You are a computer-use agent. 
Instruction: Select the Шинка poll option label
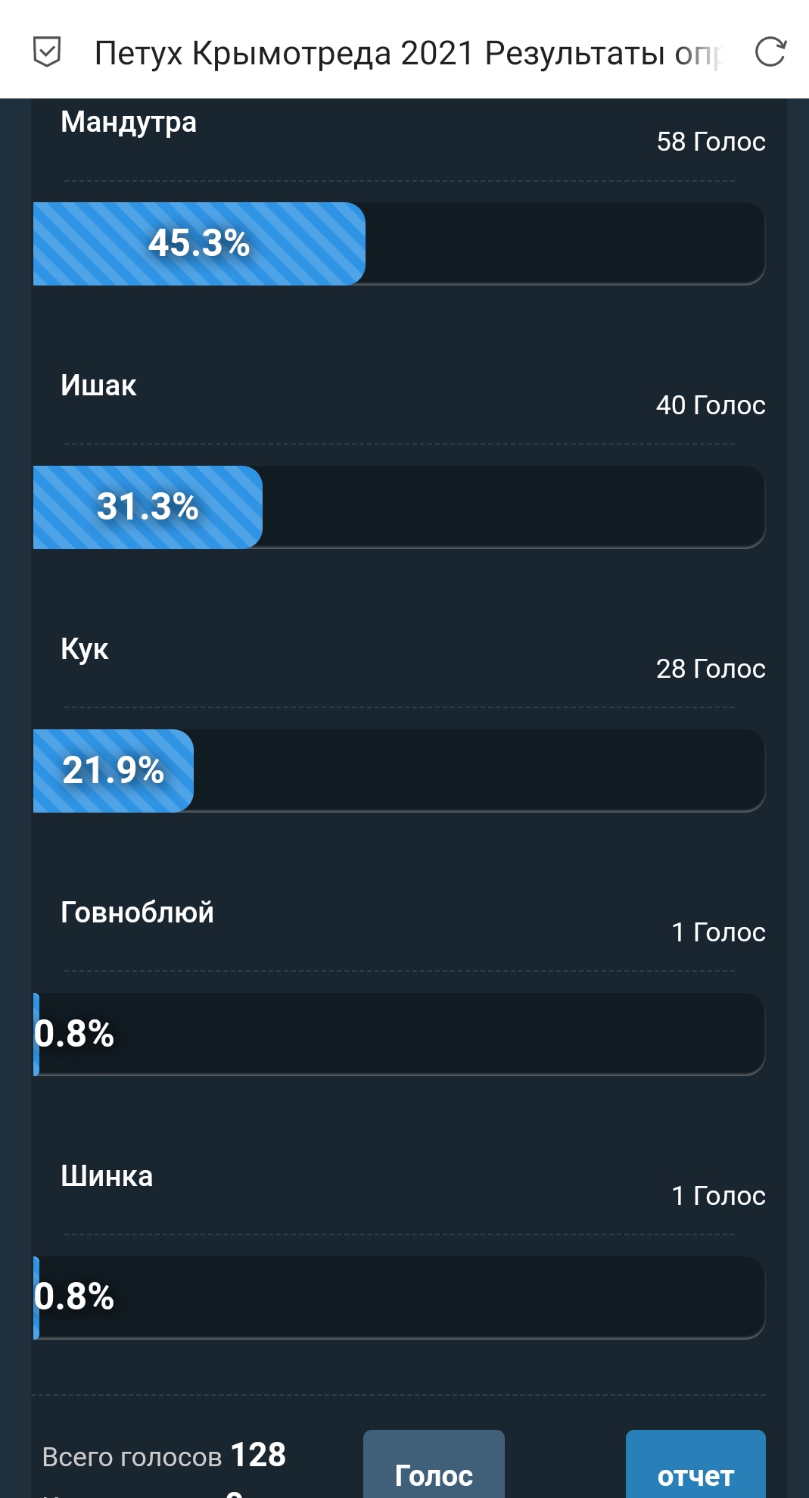point(107,1176)
